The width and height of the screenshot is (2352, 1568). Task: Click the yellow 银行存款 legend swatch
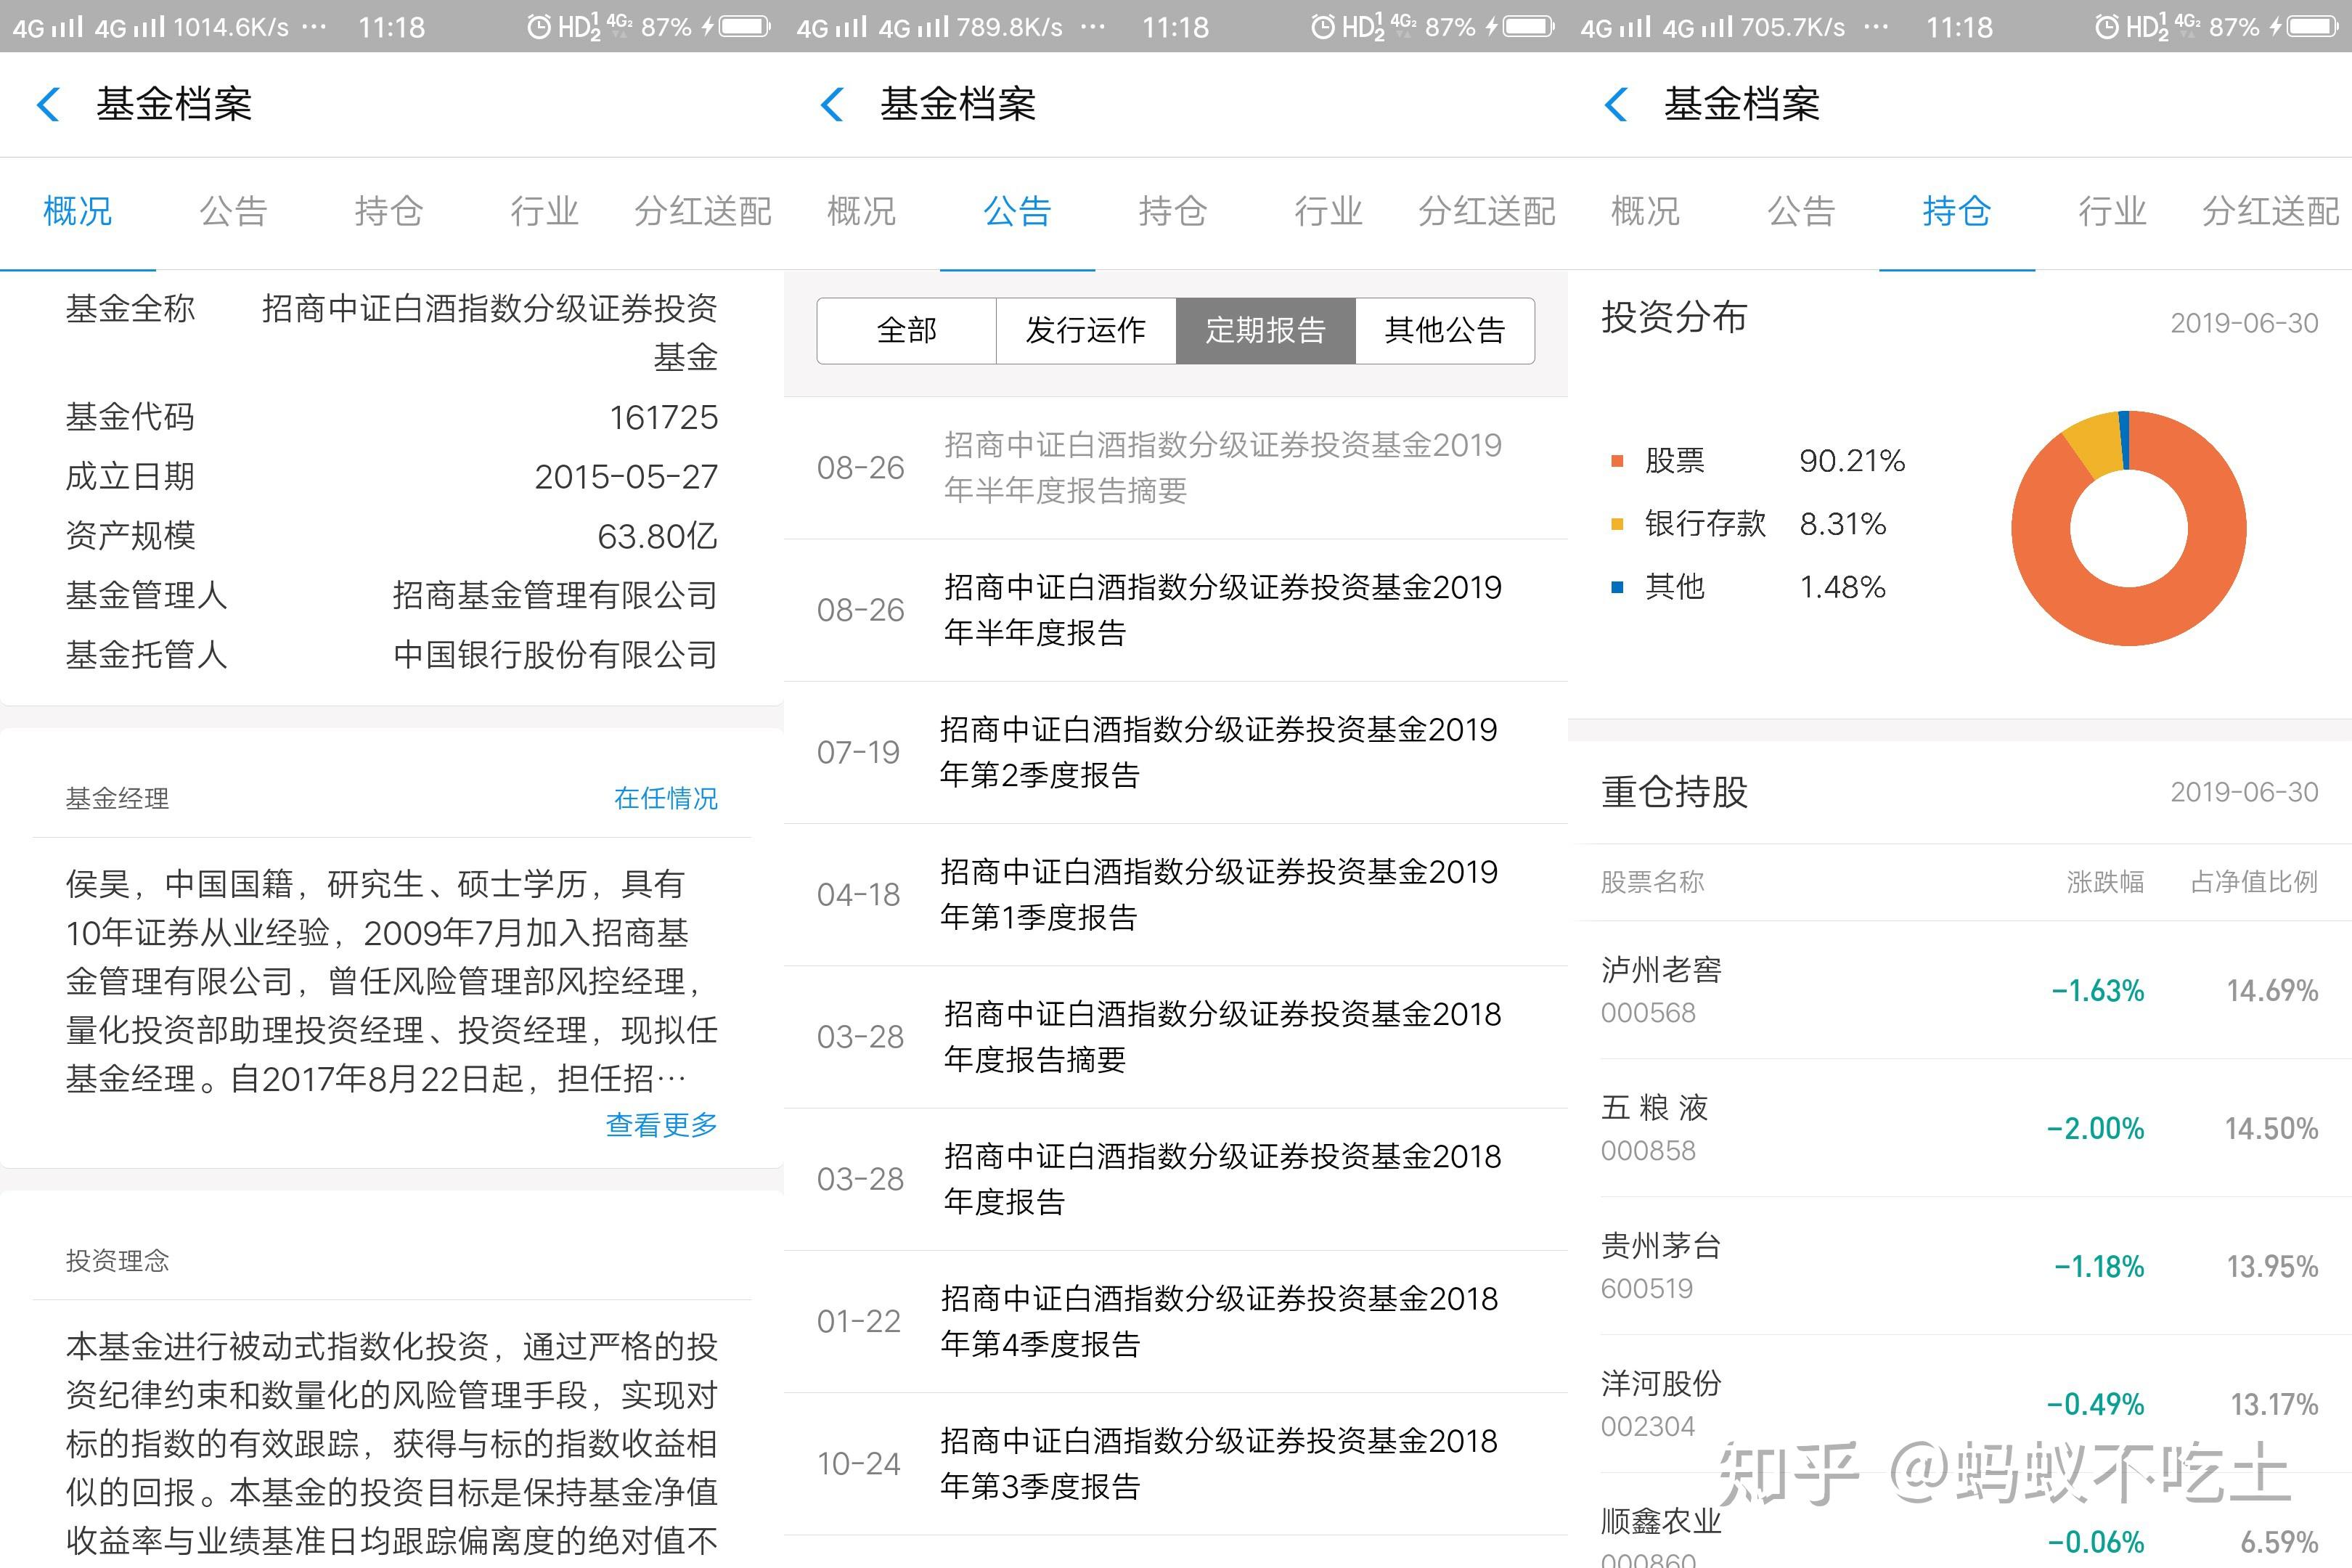[1617, 524]
